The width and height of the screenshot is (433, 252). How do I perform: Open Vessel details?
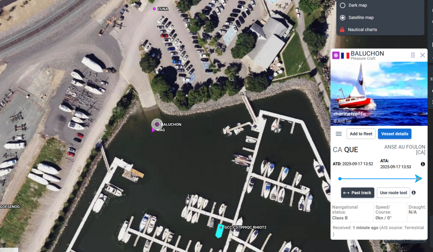coord(395,134)
